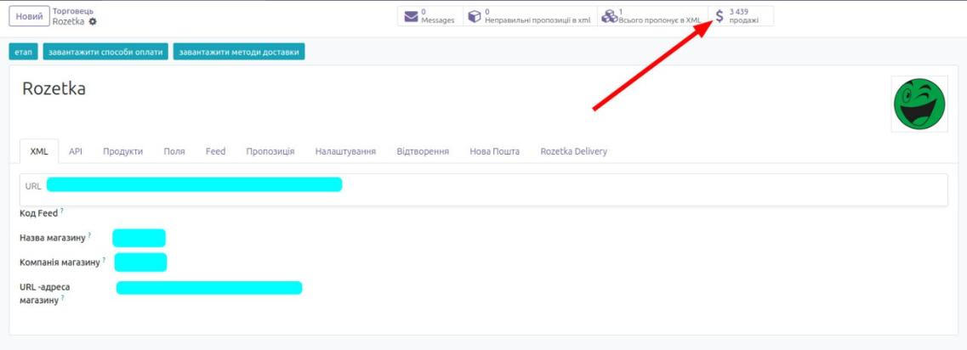Viewport: 967px width, 350px height.
Task: Click the Компанія магазину field value
Action: pyautogui.click(x=140, y=262)
